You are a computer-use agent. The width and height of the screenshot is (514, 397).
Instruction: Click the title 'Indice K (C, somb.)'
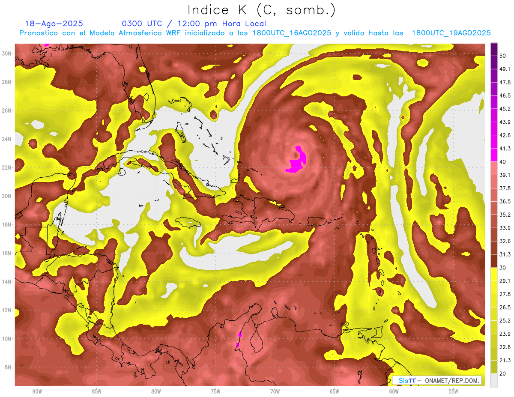[x=261, y=10]
